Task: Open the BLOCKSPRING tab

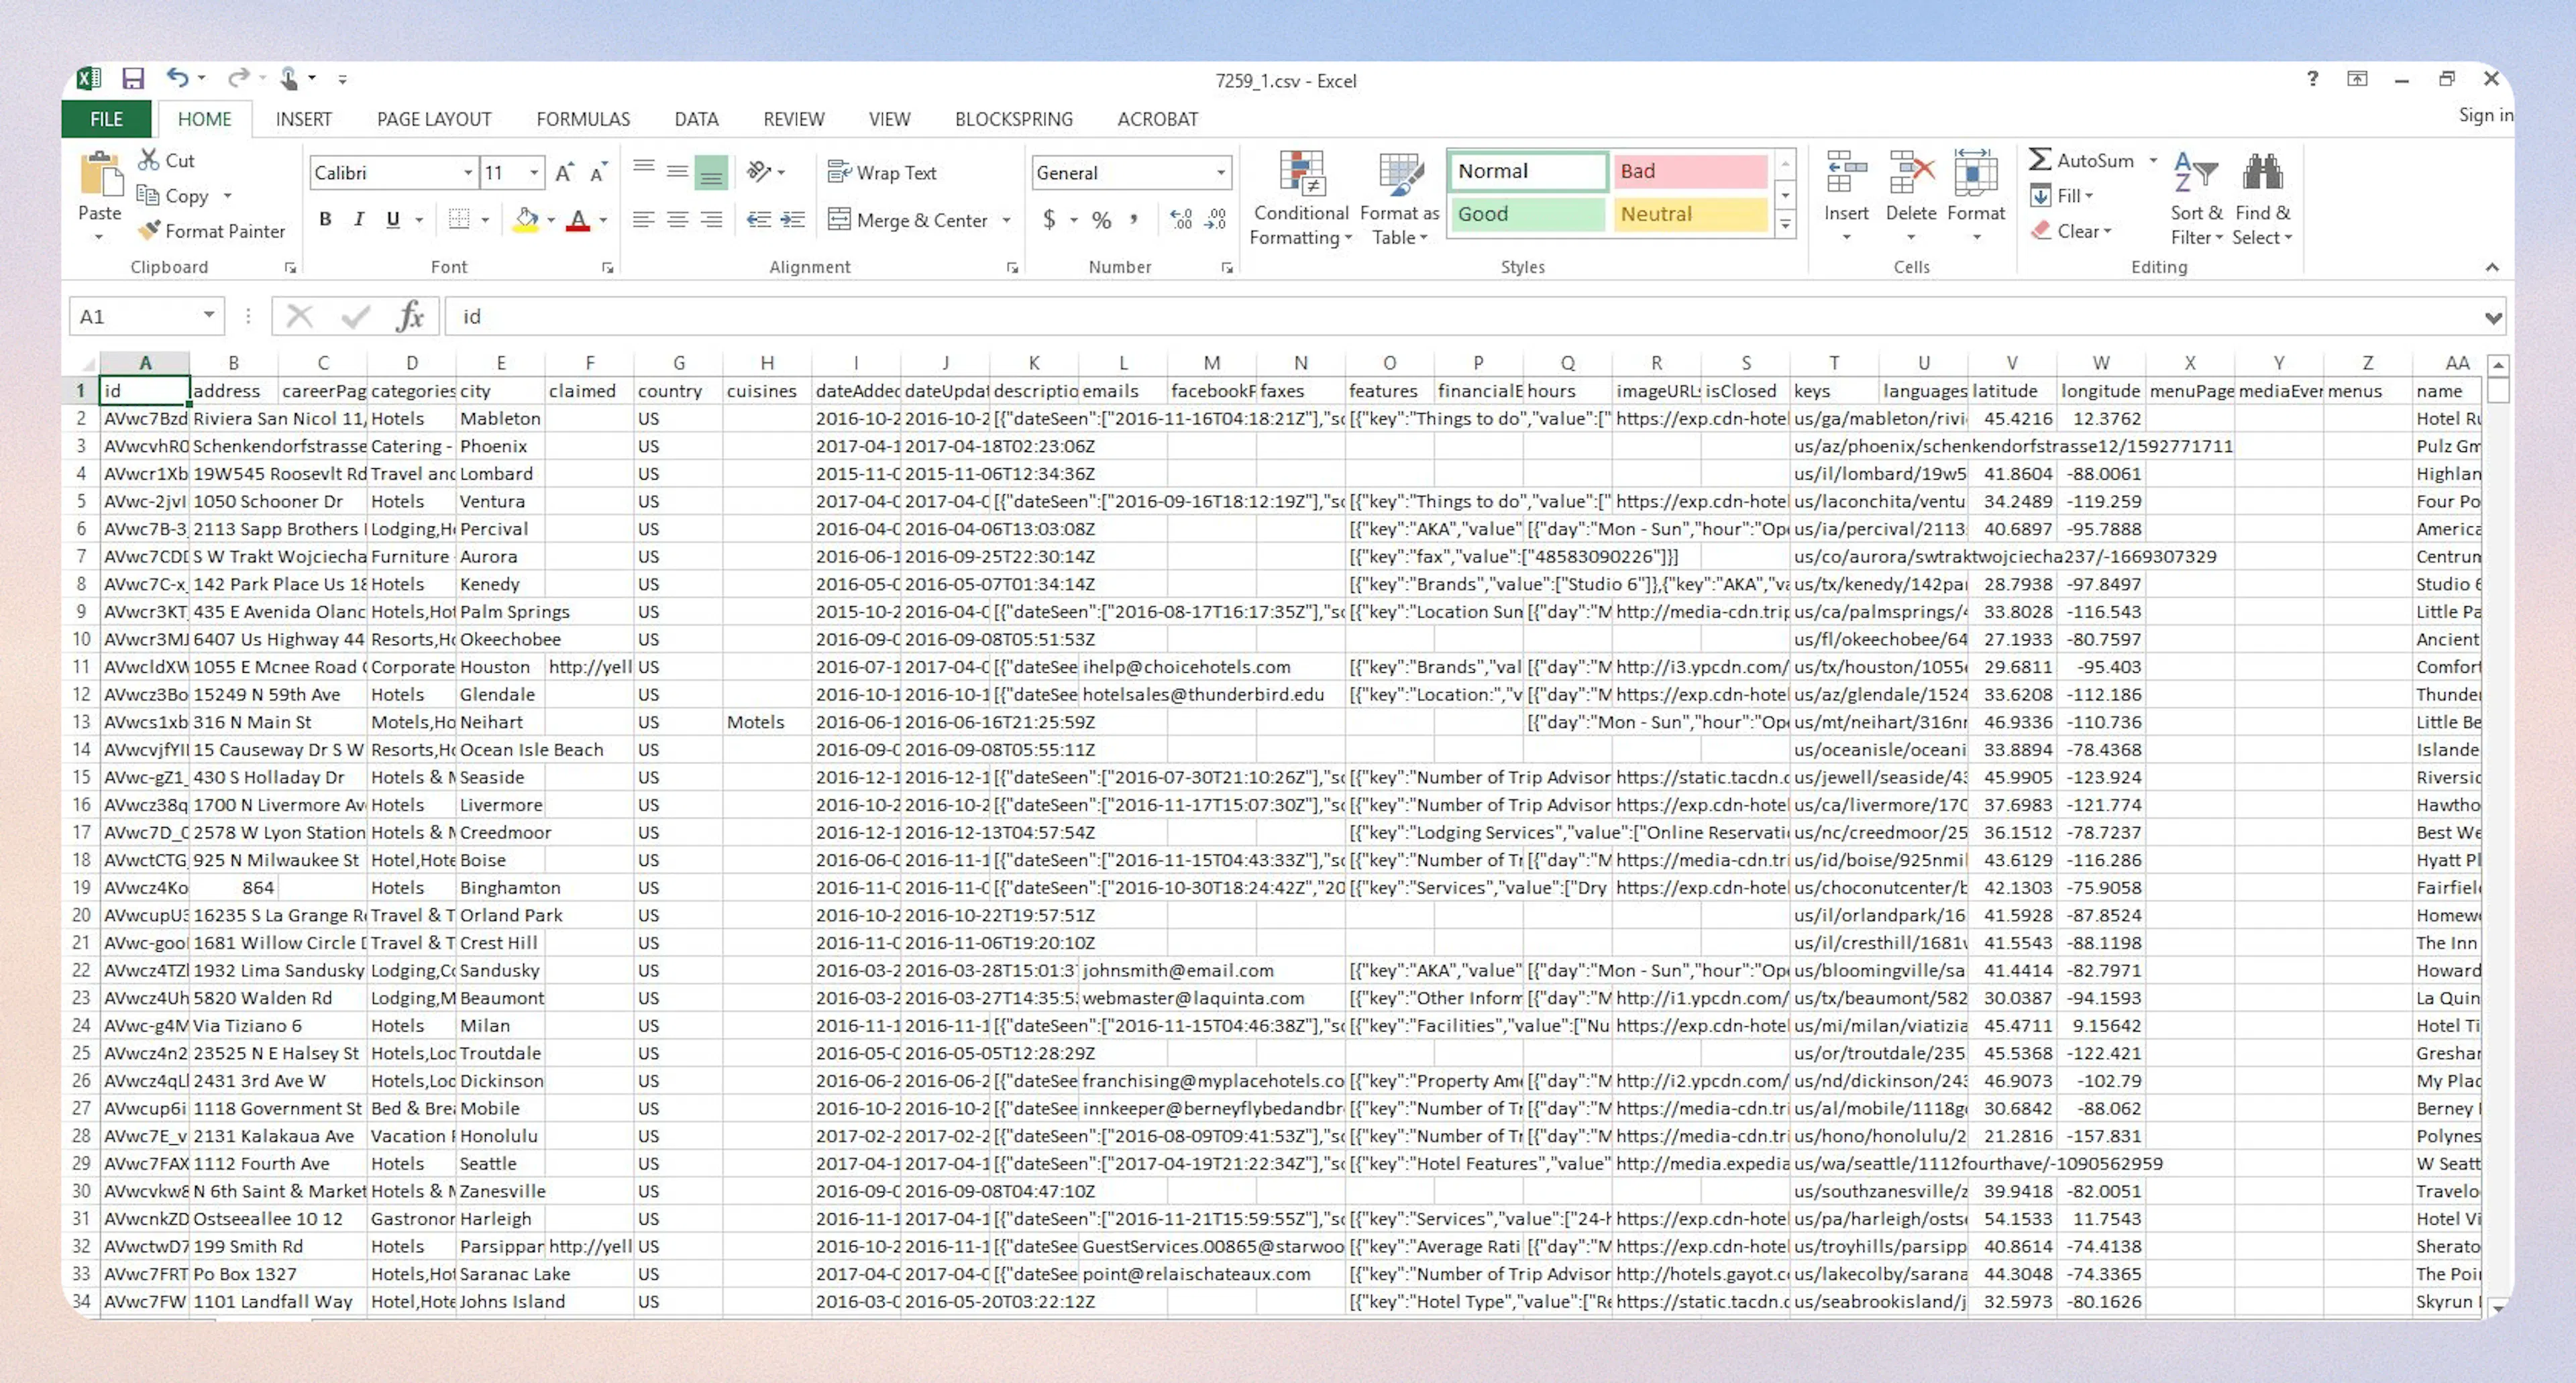Action: pos(1014,118)
